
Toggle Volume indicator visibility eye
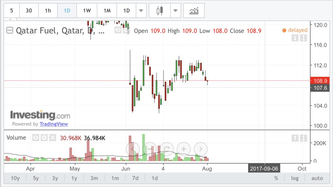36,138
